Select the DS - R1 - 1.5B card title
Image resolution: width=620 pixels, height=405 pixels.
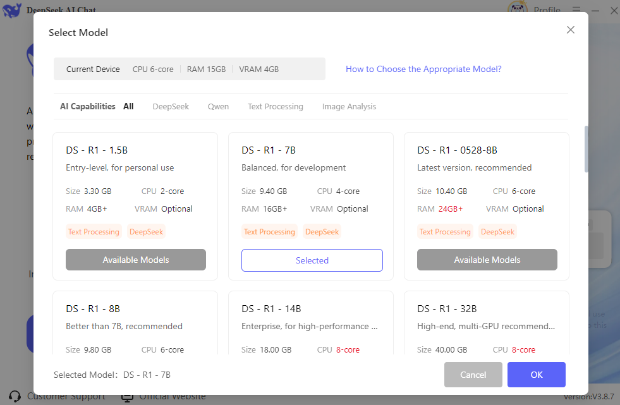pos(97,150)
